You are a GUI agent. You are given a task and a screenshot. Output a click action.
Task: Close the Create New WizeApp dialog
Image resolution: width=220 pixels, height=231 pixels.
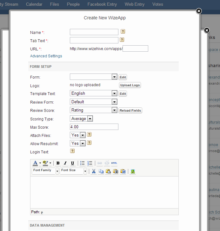pos(199,11)
